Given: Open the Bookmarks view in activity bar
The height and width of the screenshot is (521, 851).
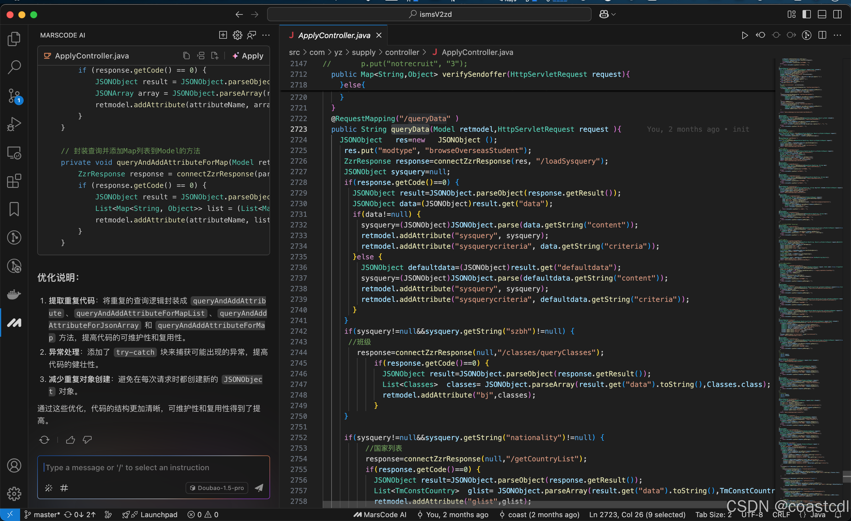Looking at the screenshot, I should pyautogui.click(x=14, y=209).
